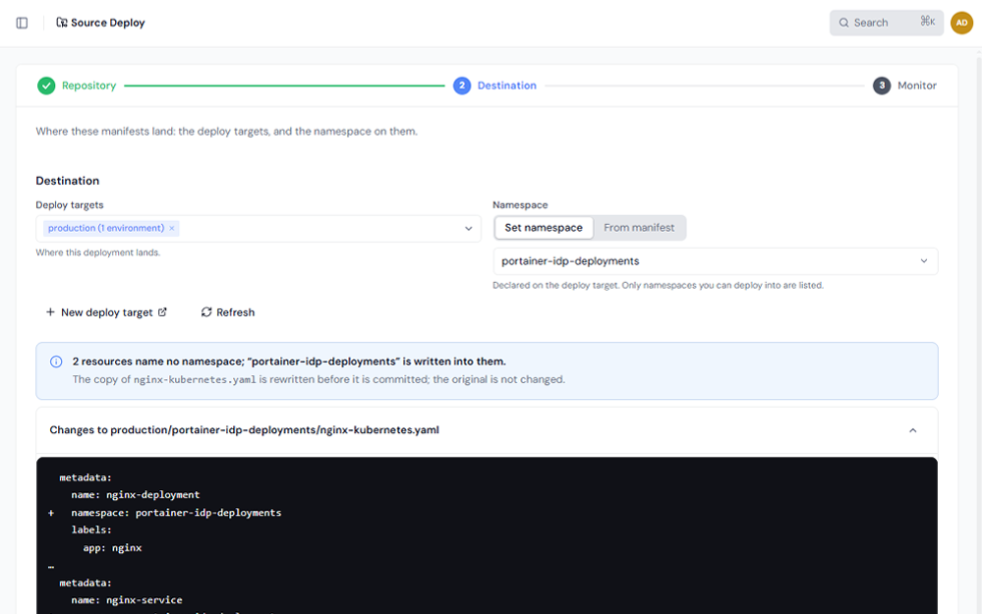The image size is (983, 614).
Task: Click '2 resources name no namespace' message
Action: (x=289, y=362)
